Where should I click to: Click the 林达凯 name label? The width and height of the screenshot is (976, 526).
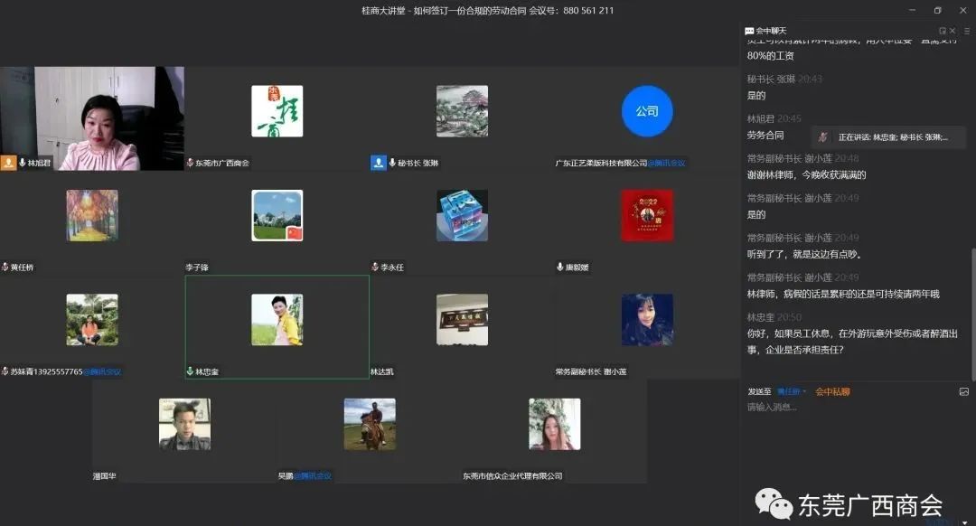tap(381, 371)
